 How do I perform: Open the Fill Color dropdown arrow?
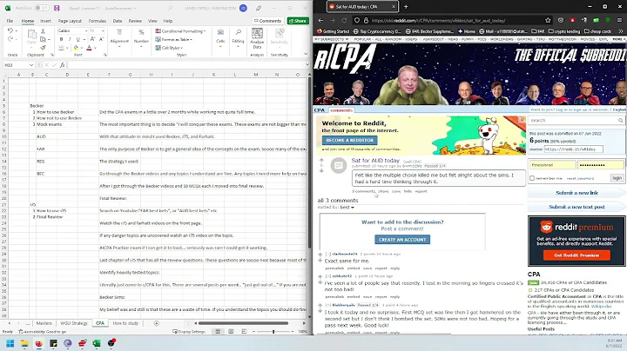tap(82, 48)
